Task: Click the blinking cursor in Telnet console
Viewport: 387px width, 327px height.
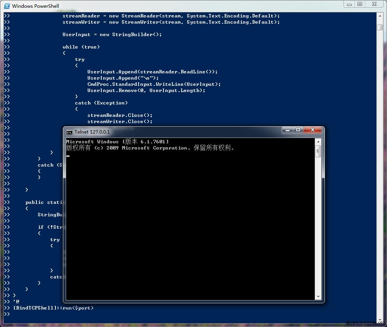Action: [x=68, y=156]
